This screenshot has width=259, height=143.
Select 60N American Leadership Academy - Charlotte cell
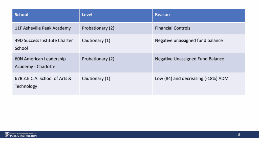[40, 63]
